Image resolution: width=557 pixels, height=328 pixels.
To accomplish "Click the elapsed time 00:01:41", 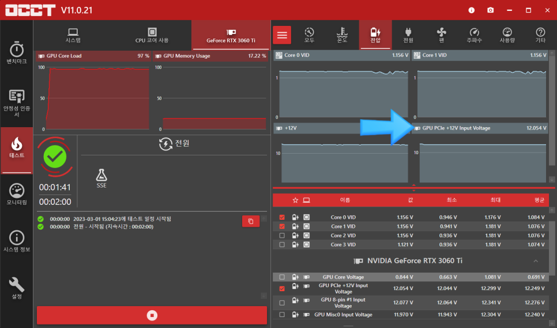I will (x=55, y=187).
